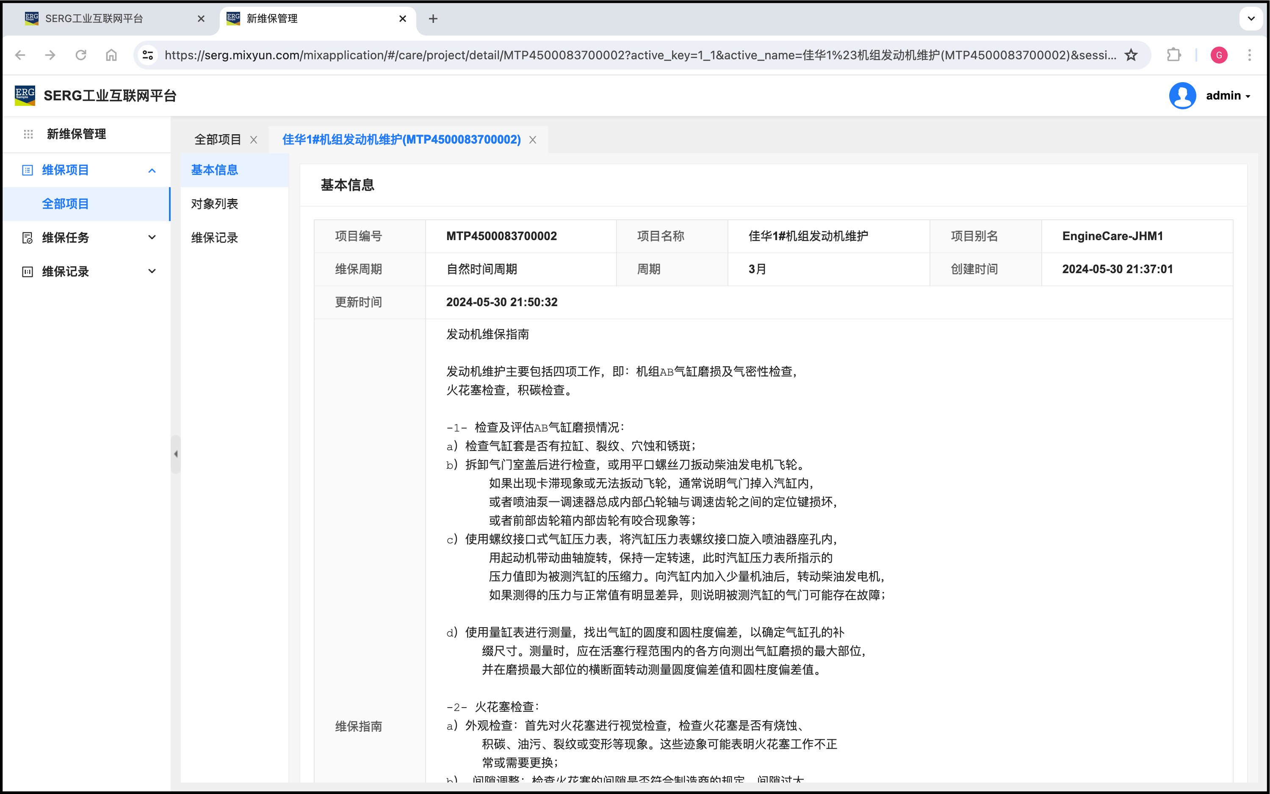The image size is (1270, 794).
Task: Click the 维保记录 calendar icon in sidebar
Action: (27, 271)
